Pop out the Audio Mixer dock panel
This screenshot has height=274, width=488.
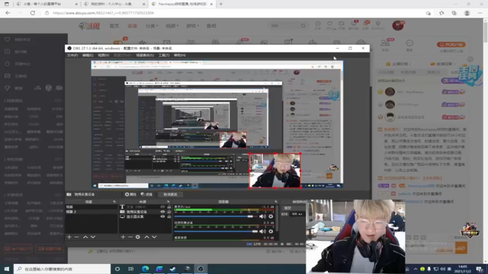[276, 202]
